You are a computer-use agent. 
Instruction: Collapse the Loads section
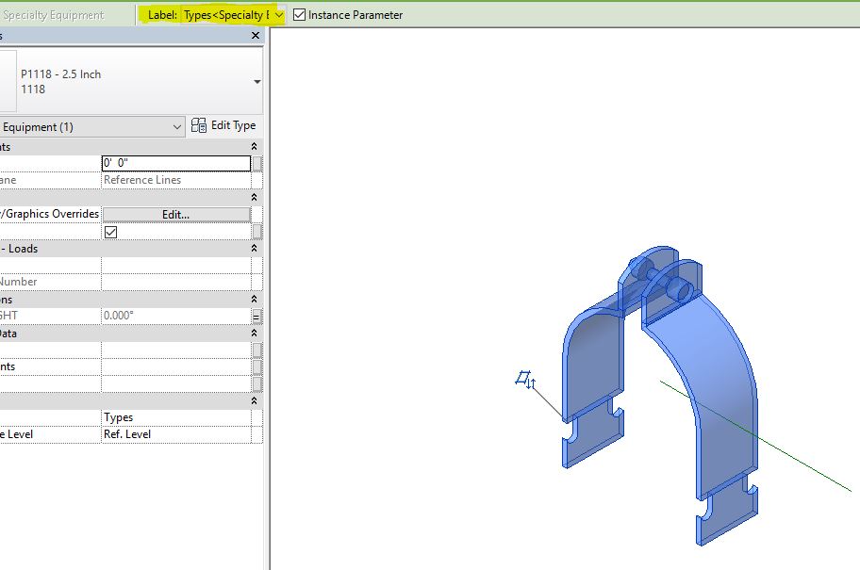tap(255, 249)
